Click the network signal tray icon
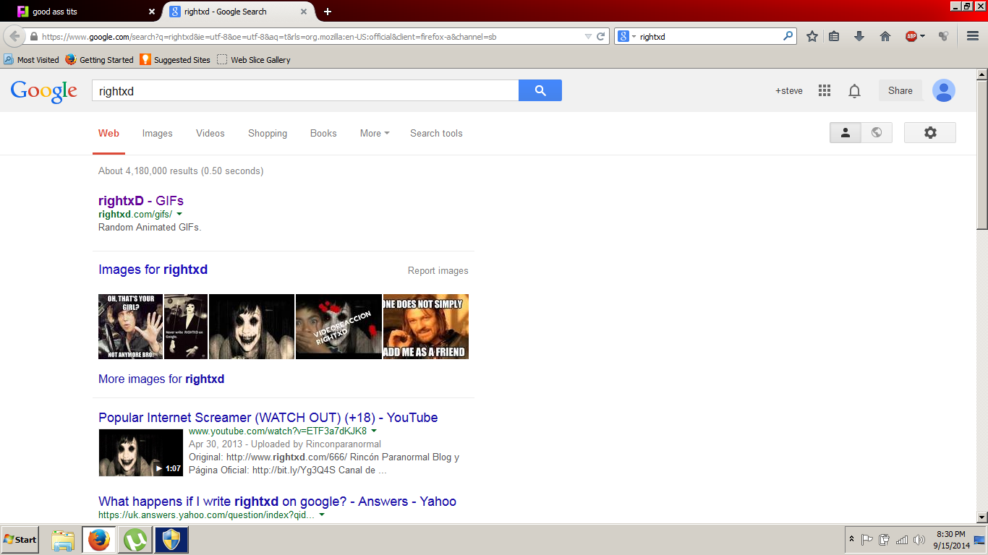This screenshot has width=988, height=555. pyautogui.click(x=902, y=540)
